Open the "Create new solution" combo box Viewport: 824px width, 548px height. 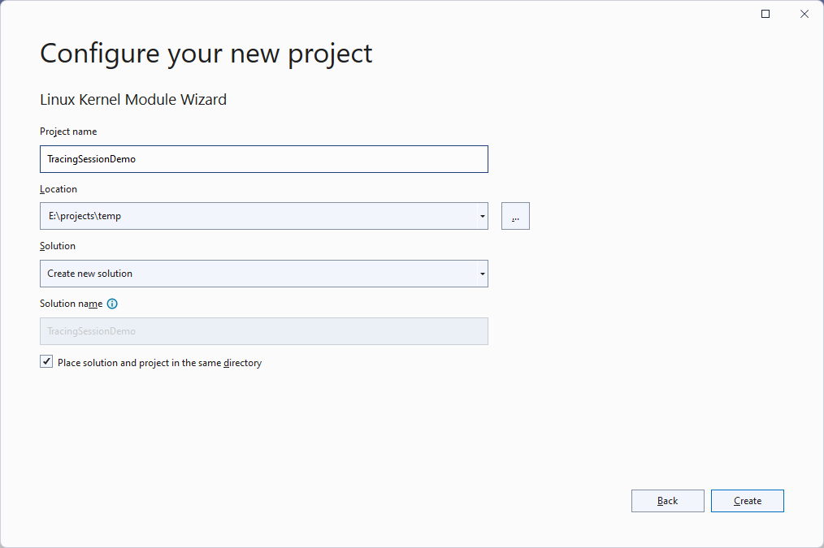pyautogui.click(x=256, y=274)
